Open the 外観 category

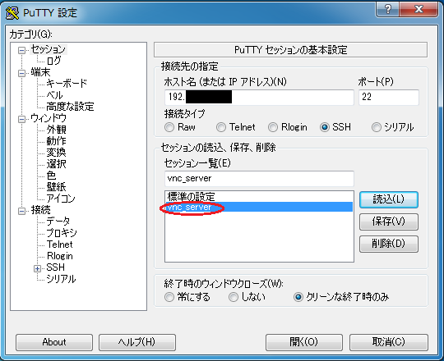coord(57,130)
